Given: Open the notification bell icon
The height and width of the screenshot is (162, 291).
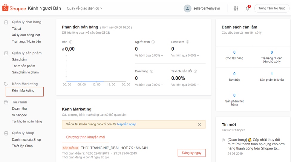Looking at the screenshot, I should pos(247,8).
